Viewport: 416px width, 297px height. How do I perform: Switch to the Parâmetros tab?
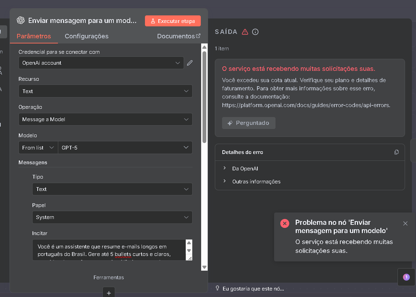pos(34,36)
